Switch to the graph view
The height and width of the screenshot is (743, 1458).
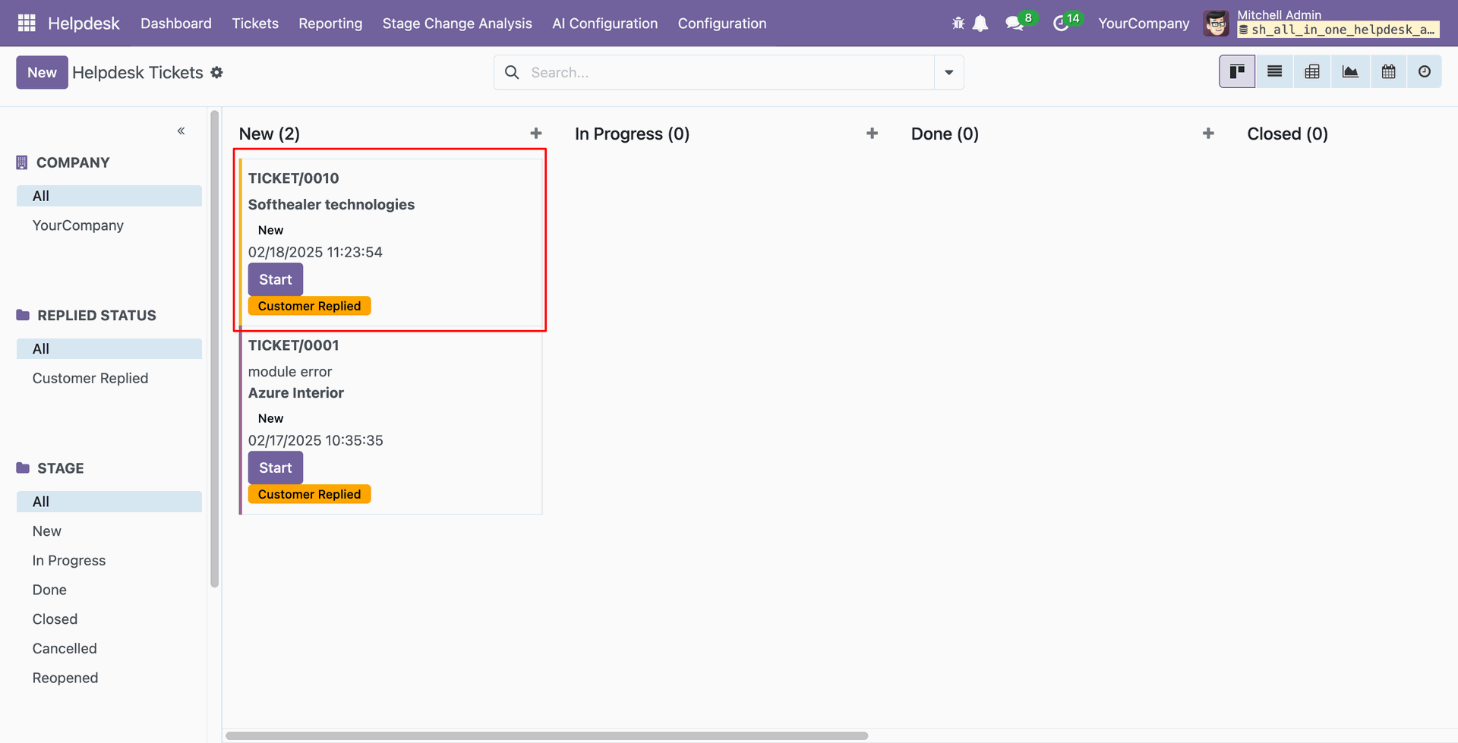coord(1350,71)
